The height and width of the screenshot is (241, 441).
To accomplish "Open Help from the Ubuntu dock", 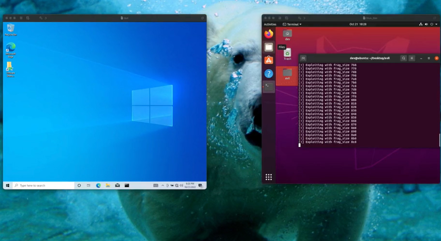I will [268, 73].
